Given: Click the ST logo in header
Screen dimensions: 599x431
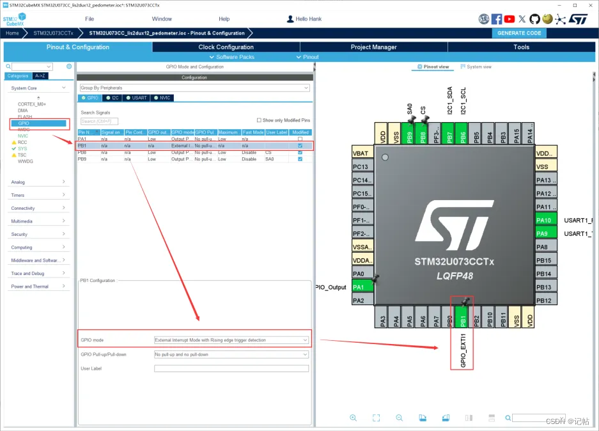Looking at the screenshot, I should (578, 19).
